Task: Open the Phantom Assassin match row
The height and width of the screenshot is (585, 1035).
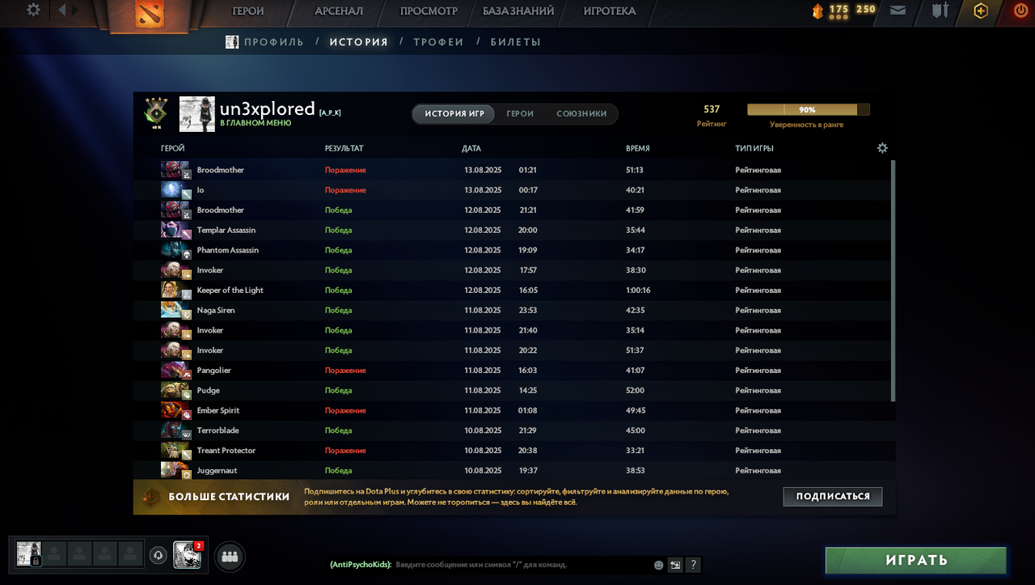Action: coord(514,250)
